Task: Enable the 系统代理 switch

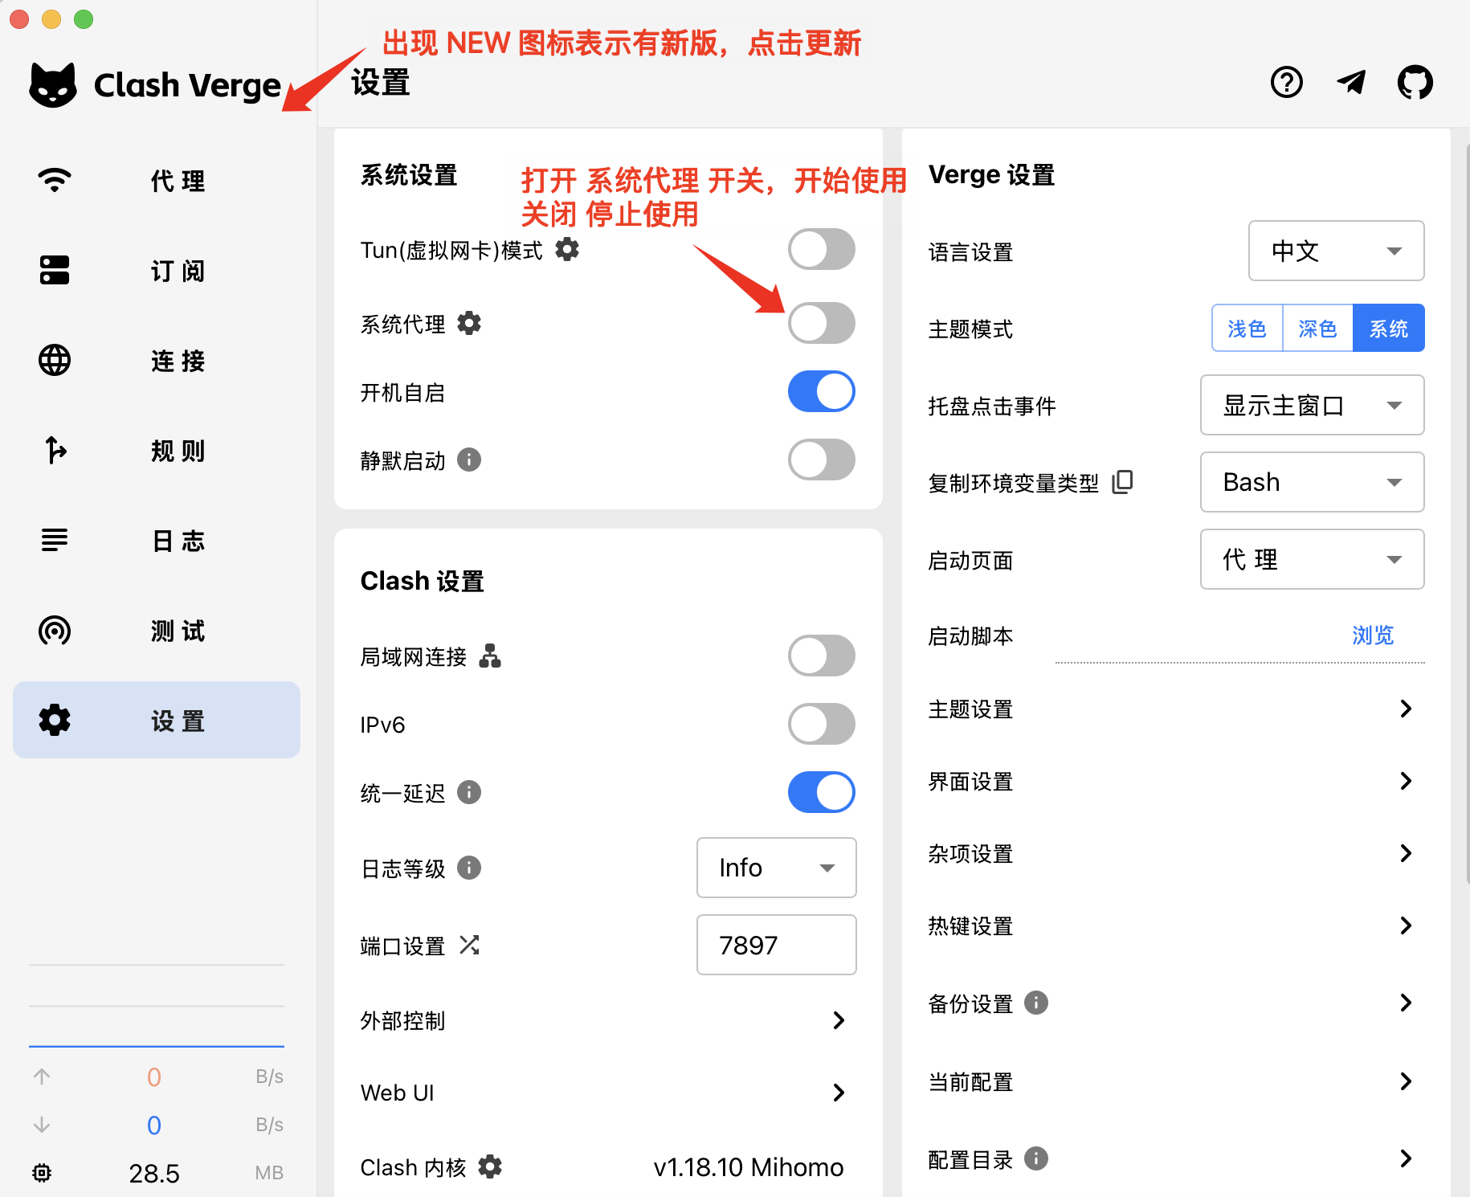Action: 821,323
